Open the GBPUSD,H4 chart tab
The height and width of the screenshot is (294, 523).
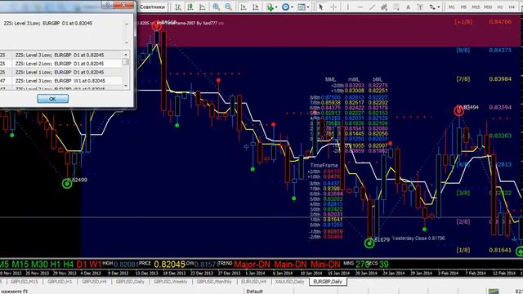point(94,282)
